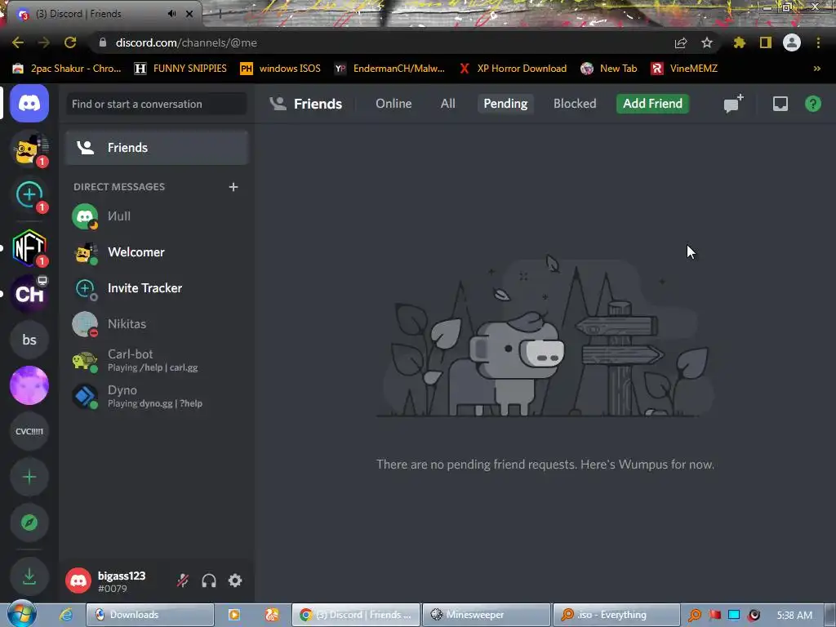Switch to .iso - Everything window
The width and height of the screenshot is (836, 627).
click(x=616, y=615)
